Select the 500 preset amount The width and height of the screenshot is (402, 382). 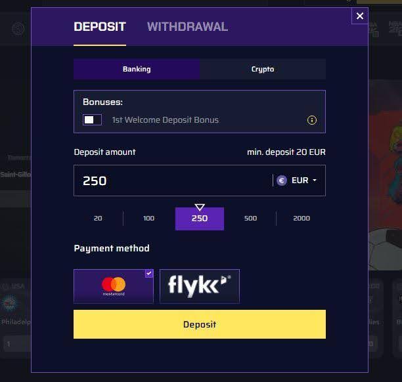[250, 219]
